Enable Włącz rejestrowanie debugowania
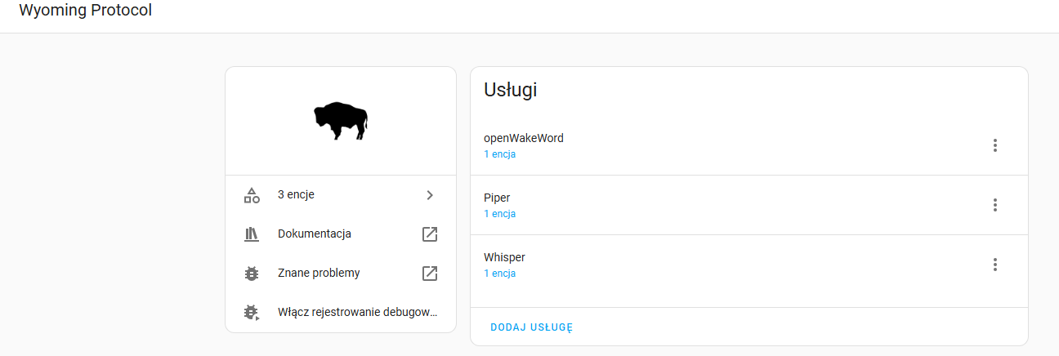 341,313
